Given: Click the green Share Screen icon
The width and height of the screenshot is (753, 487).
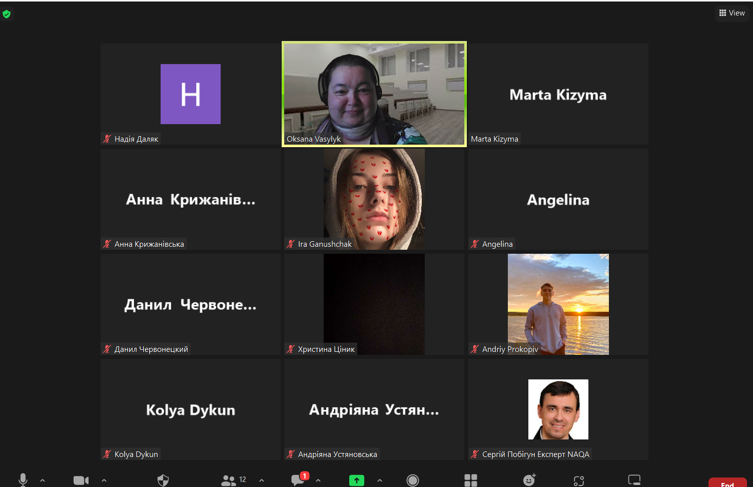Looking at the screenshot, I should [356, 480].
